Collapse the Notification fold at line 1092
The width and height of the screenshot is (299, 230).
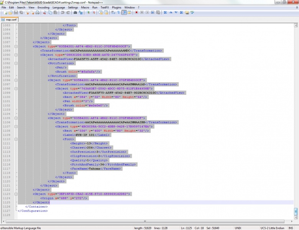(16, 63)
